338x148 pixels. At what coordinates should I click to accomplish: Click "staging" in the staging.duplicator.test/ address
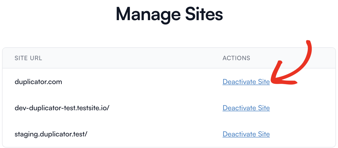(25, 135)
